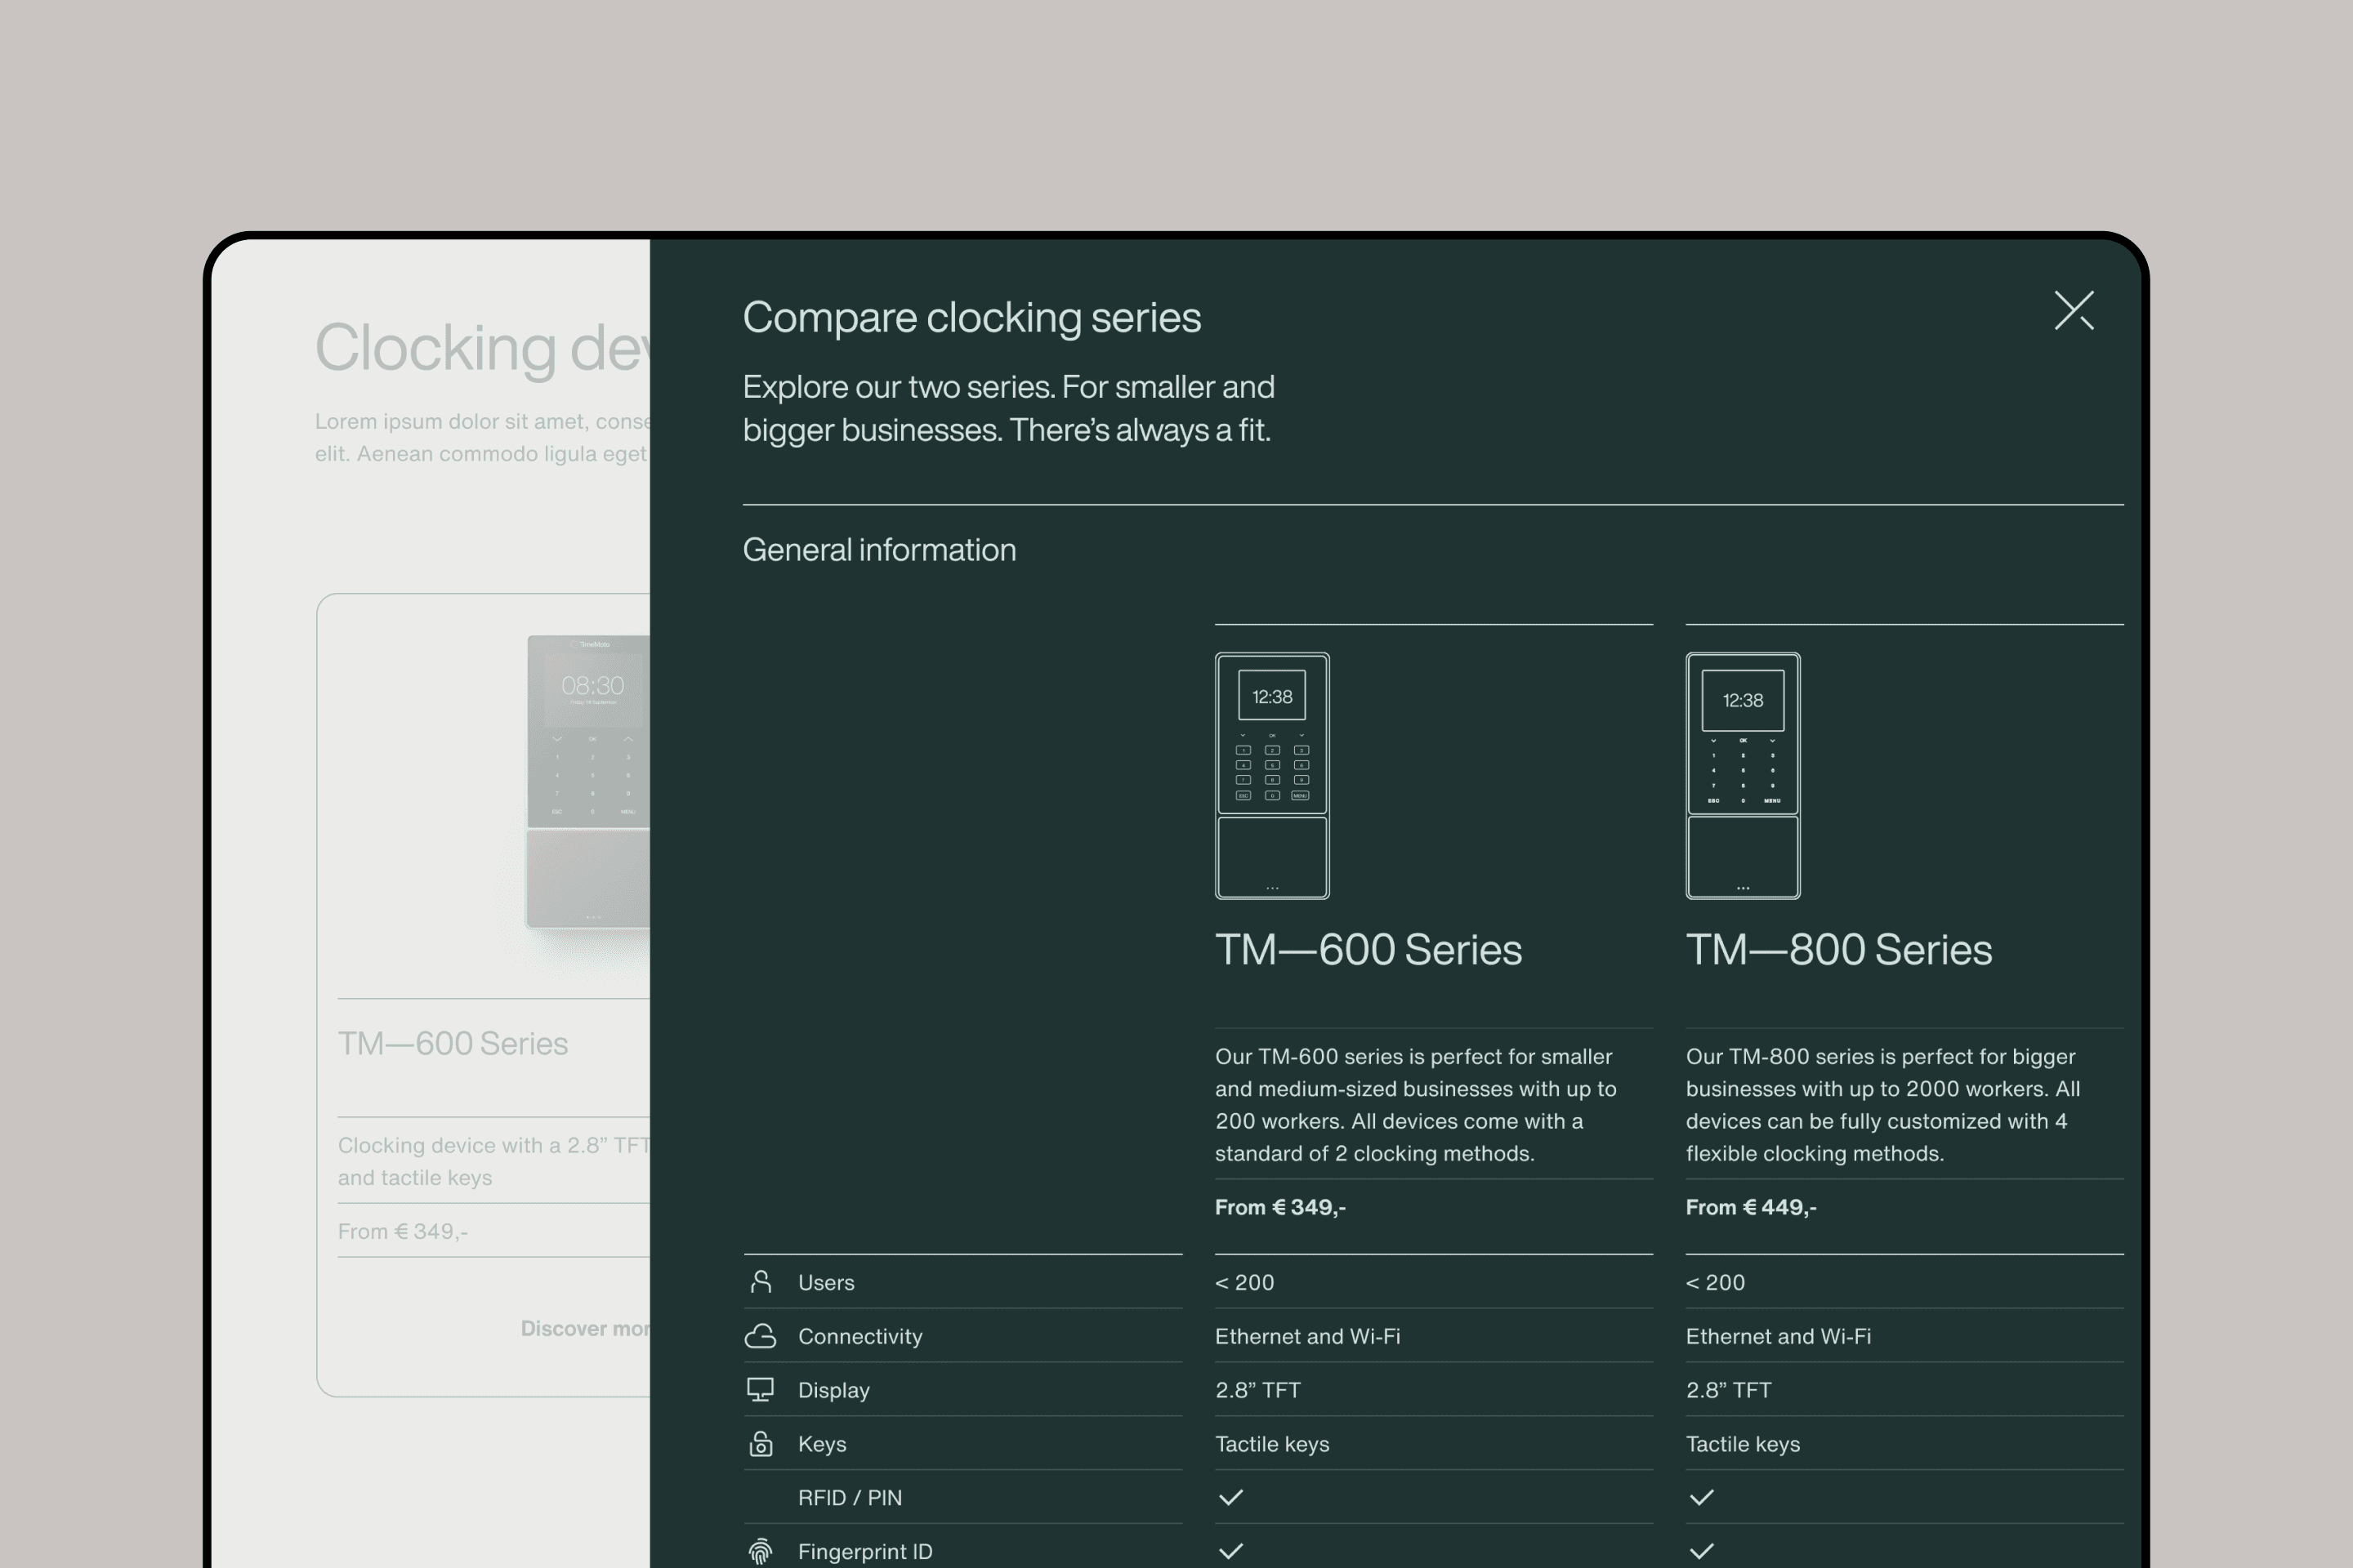Click the Display monitor icon

(761, 1390)
